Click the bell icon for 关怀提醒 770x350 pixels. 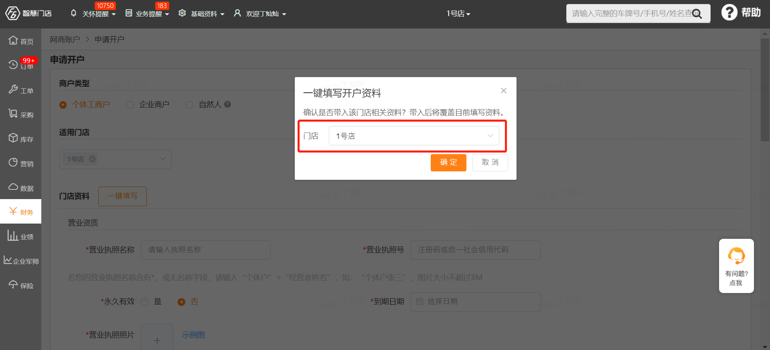pos(73,13)
